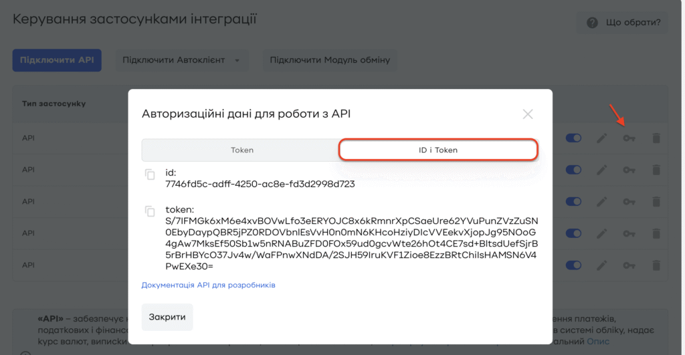The image size is (685, 355).
Task: Click the Підключити API button
Action: tap(57, 60)
